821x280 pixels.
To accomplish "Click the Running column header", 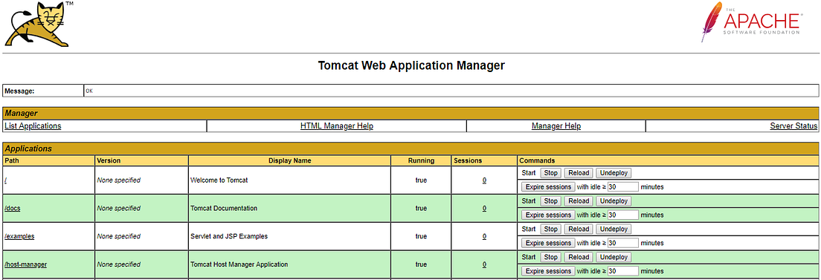I will click(421, 160).
